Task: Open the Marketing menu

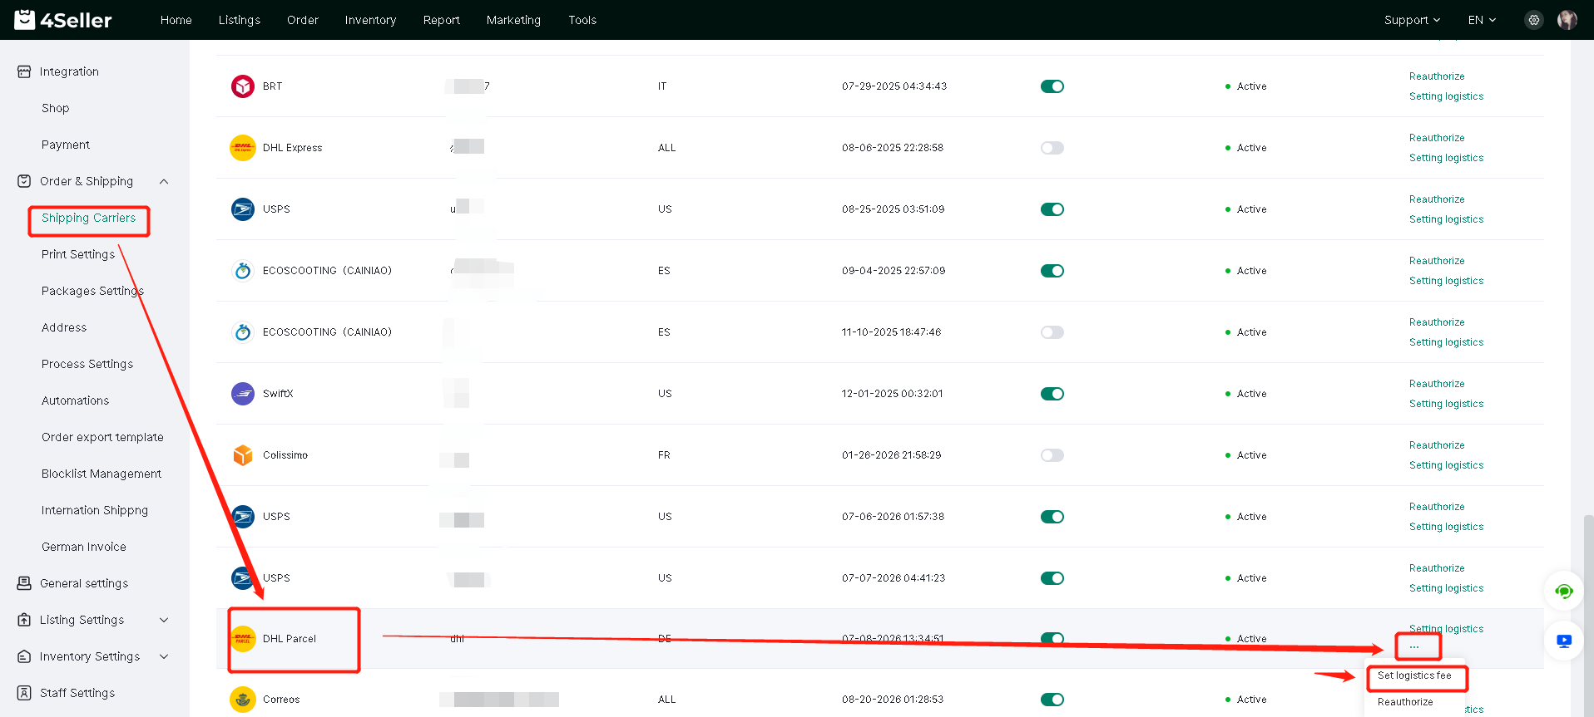Action: click(513, 20)
